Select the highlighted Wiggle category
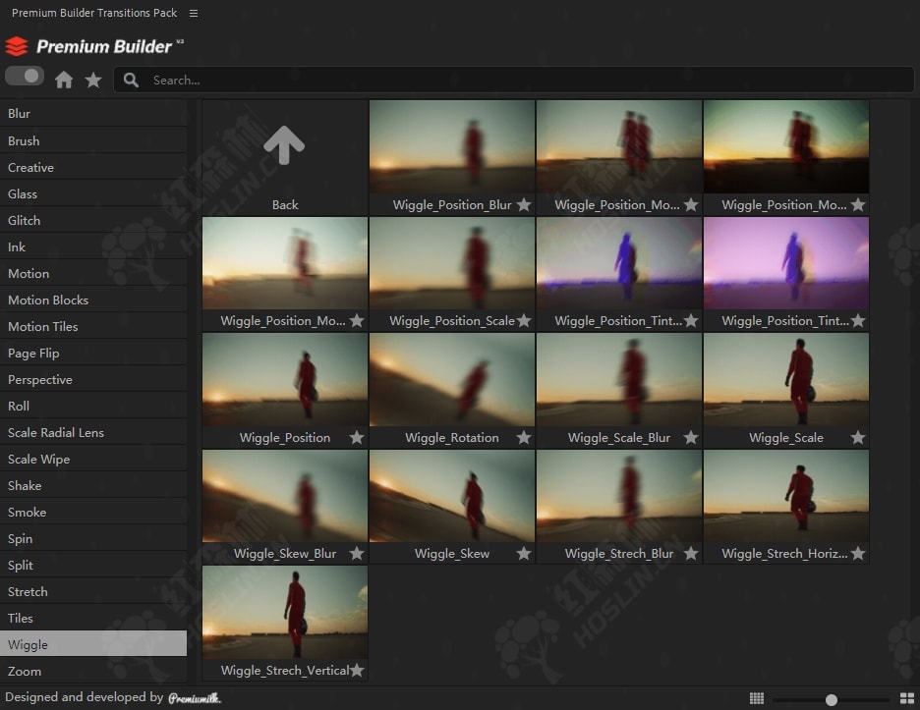Screen dimensions: 920x710 93,644
